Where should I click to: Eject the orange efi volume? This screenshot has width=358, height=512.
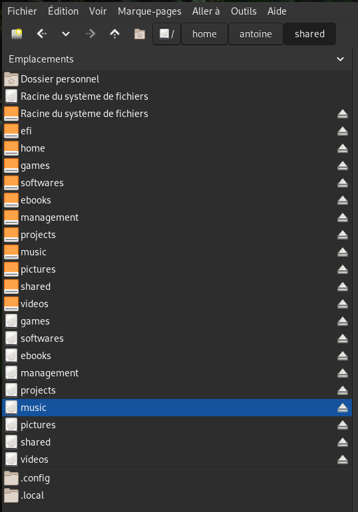tap(342, 131)
